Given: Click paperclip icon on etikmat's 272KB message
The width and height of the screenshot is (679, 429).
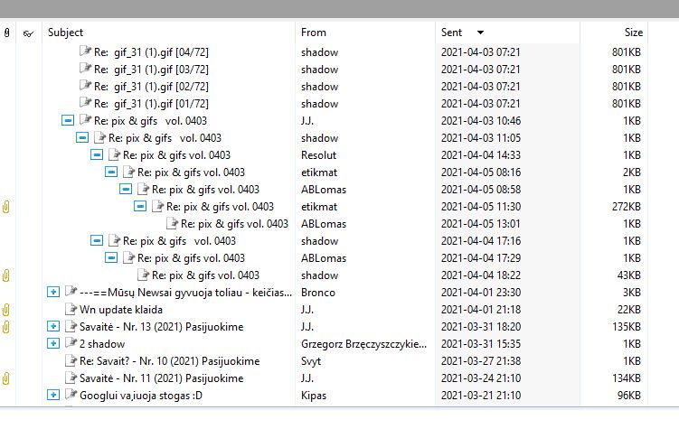Looking at the screenshot, I should (7, 207).
